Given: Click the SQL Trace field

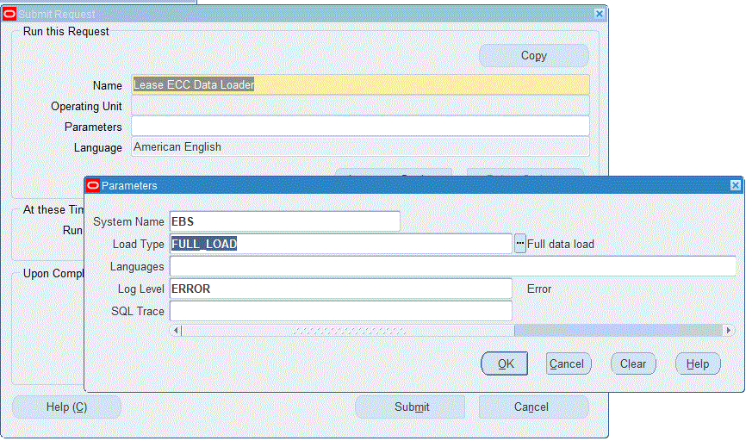Looking at the screenshot, I should pos(341,311).
